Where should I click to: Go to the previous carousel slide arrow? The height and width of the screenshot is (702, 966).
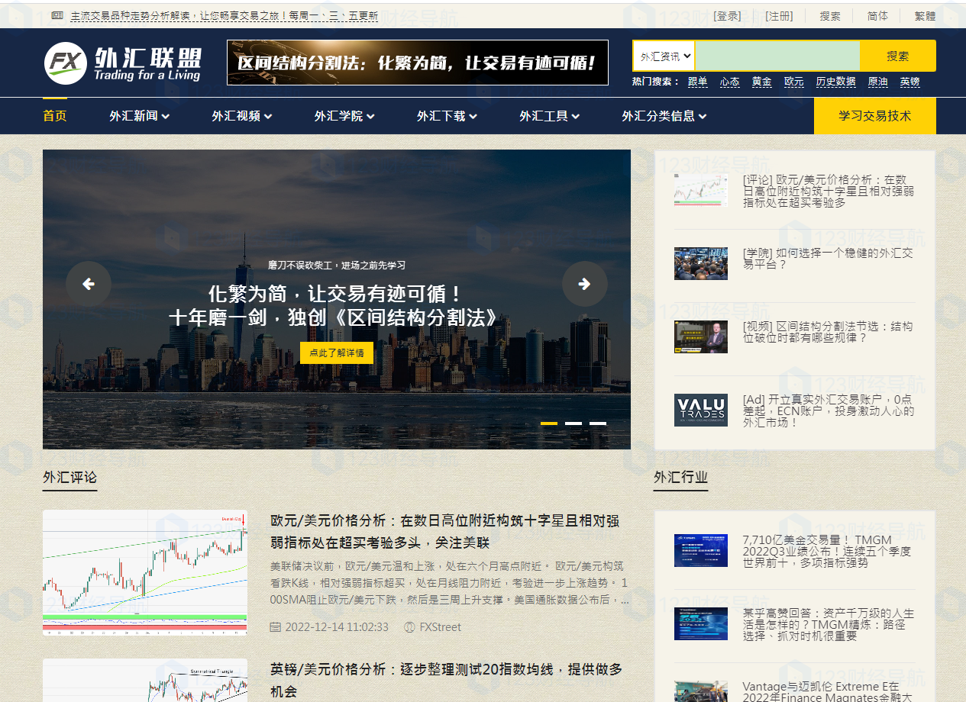[89, 284]
